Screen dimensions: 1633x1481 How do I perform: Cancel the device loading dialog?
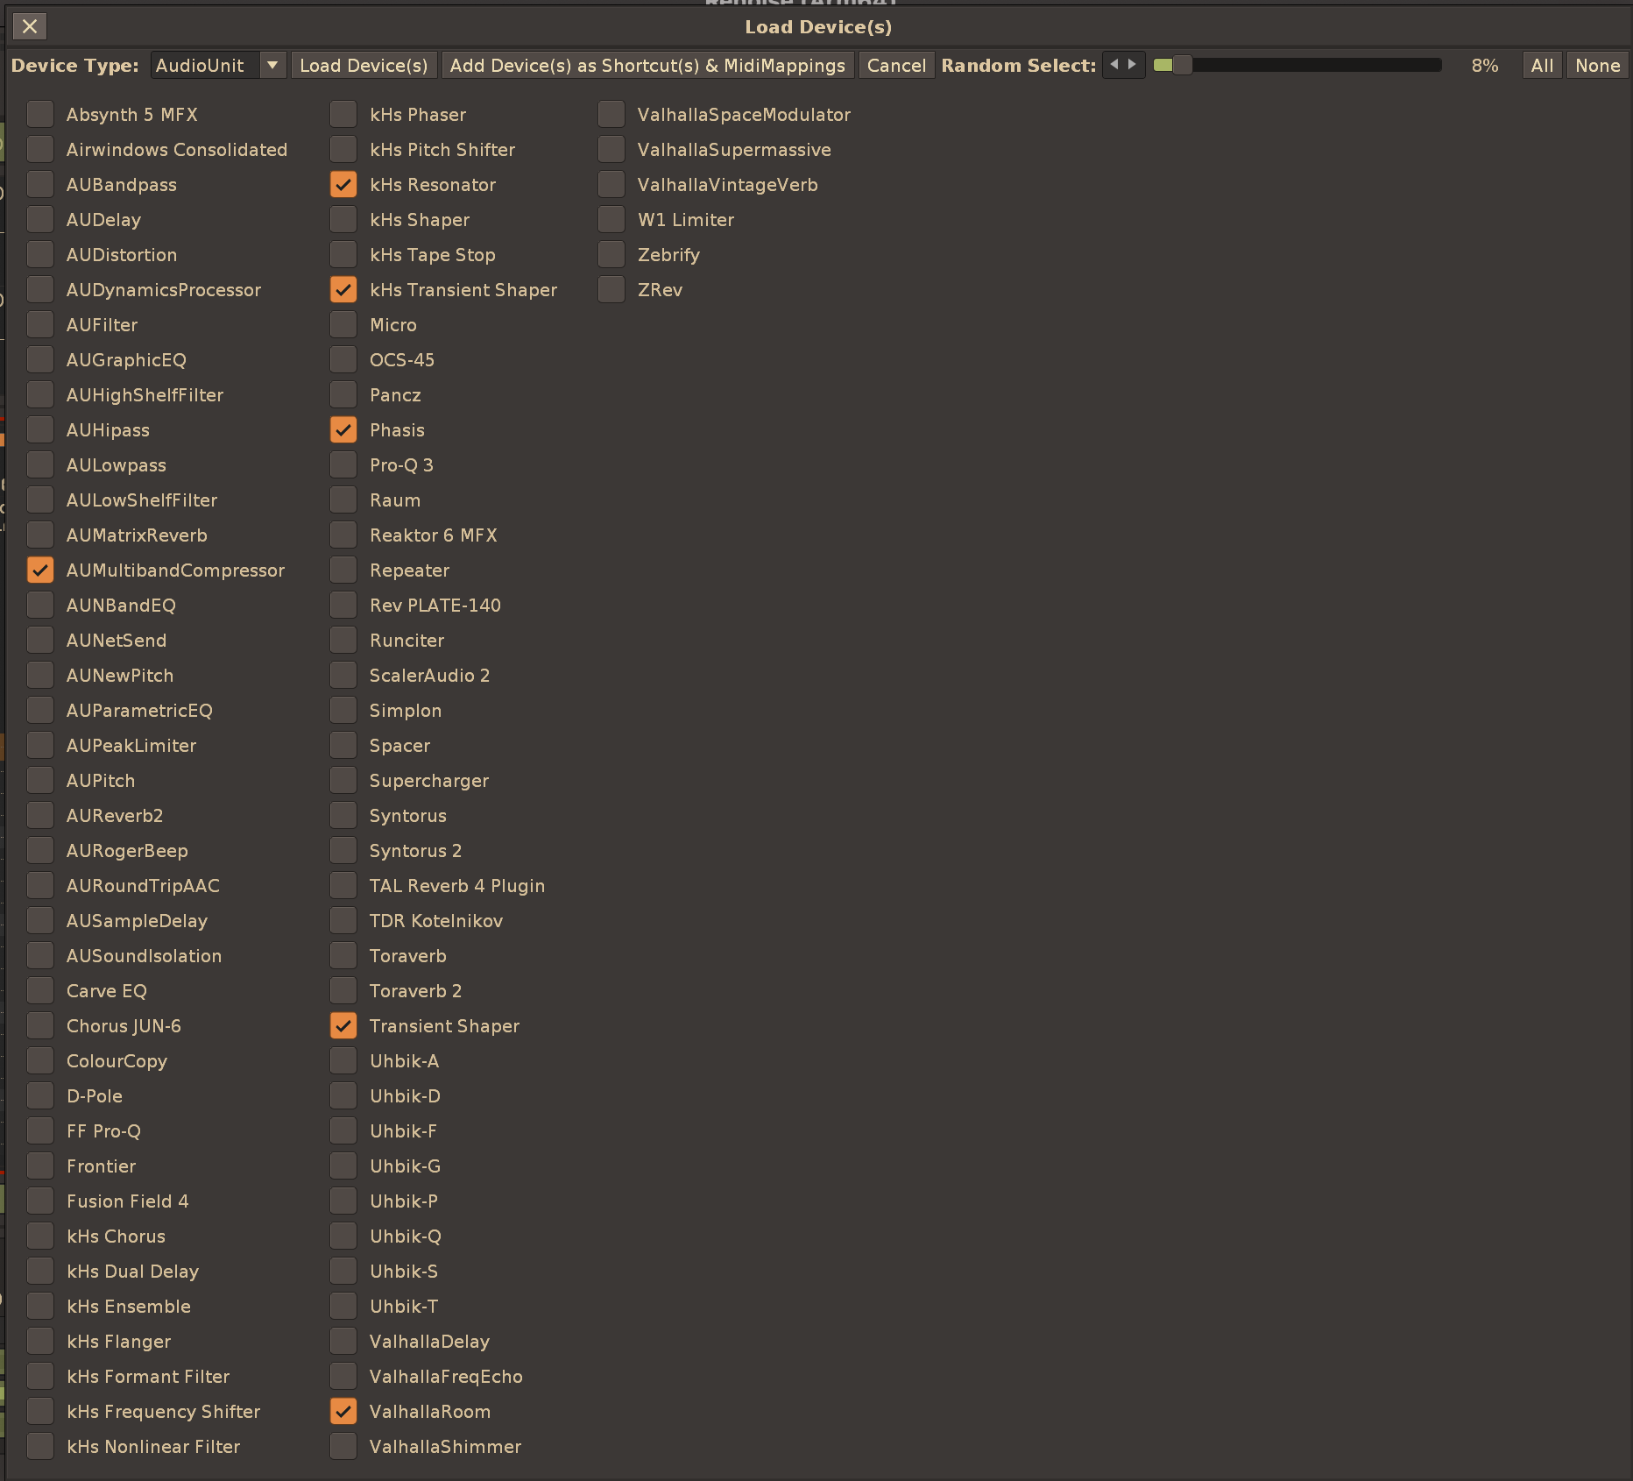[896, 66]
